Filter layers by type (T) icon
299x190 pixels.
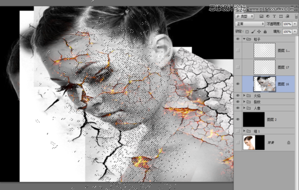click(x=274, y=16)
